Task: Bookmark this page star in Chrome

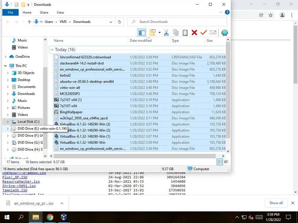Action: pyautogui.click(x=271, y=15)
